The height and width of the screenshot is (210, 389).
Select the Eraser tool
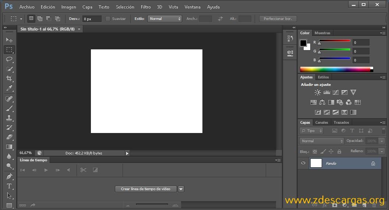point(9,137)
